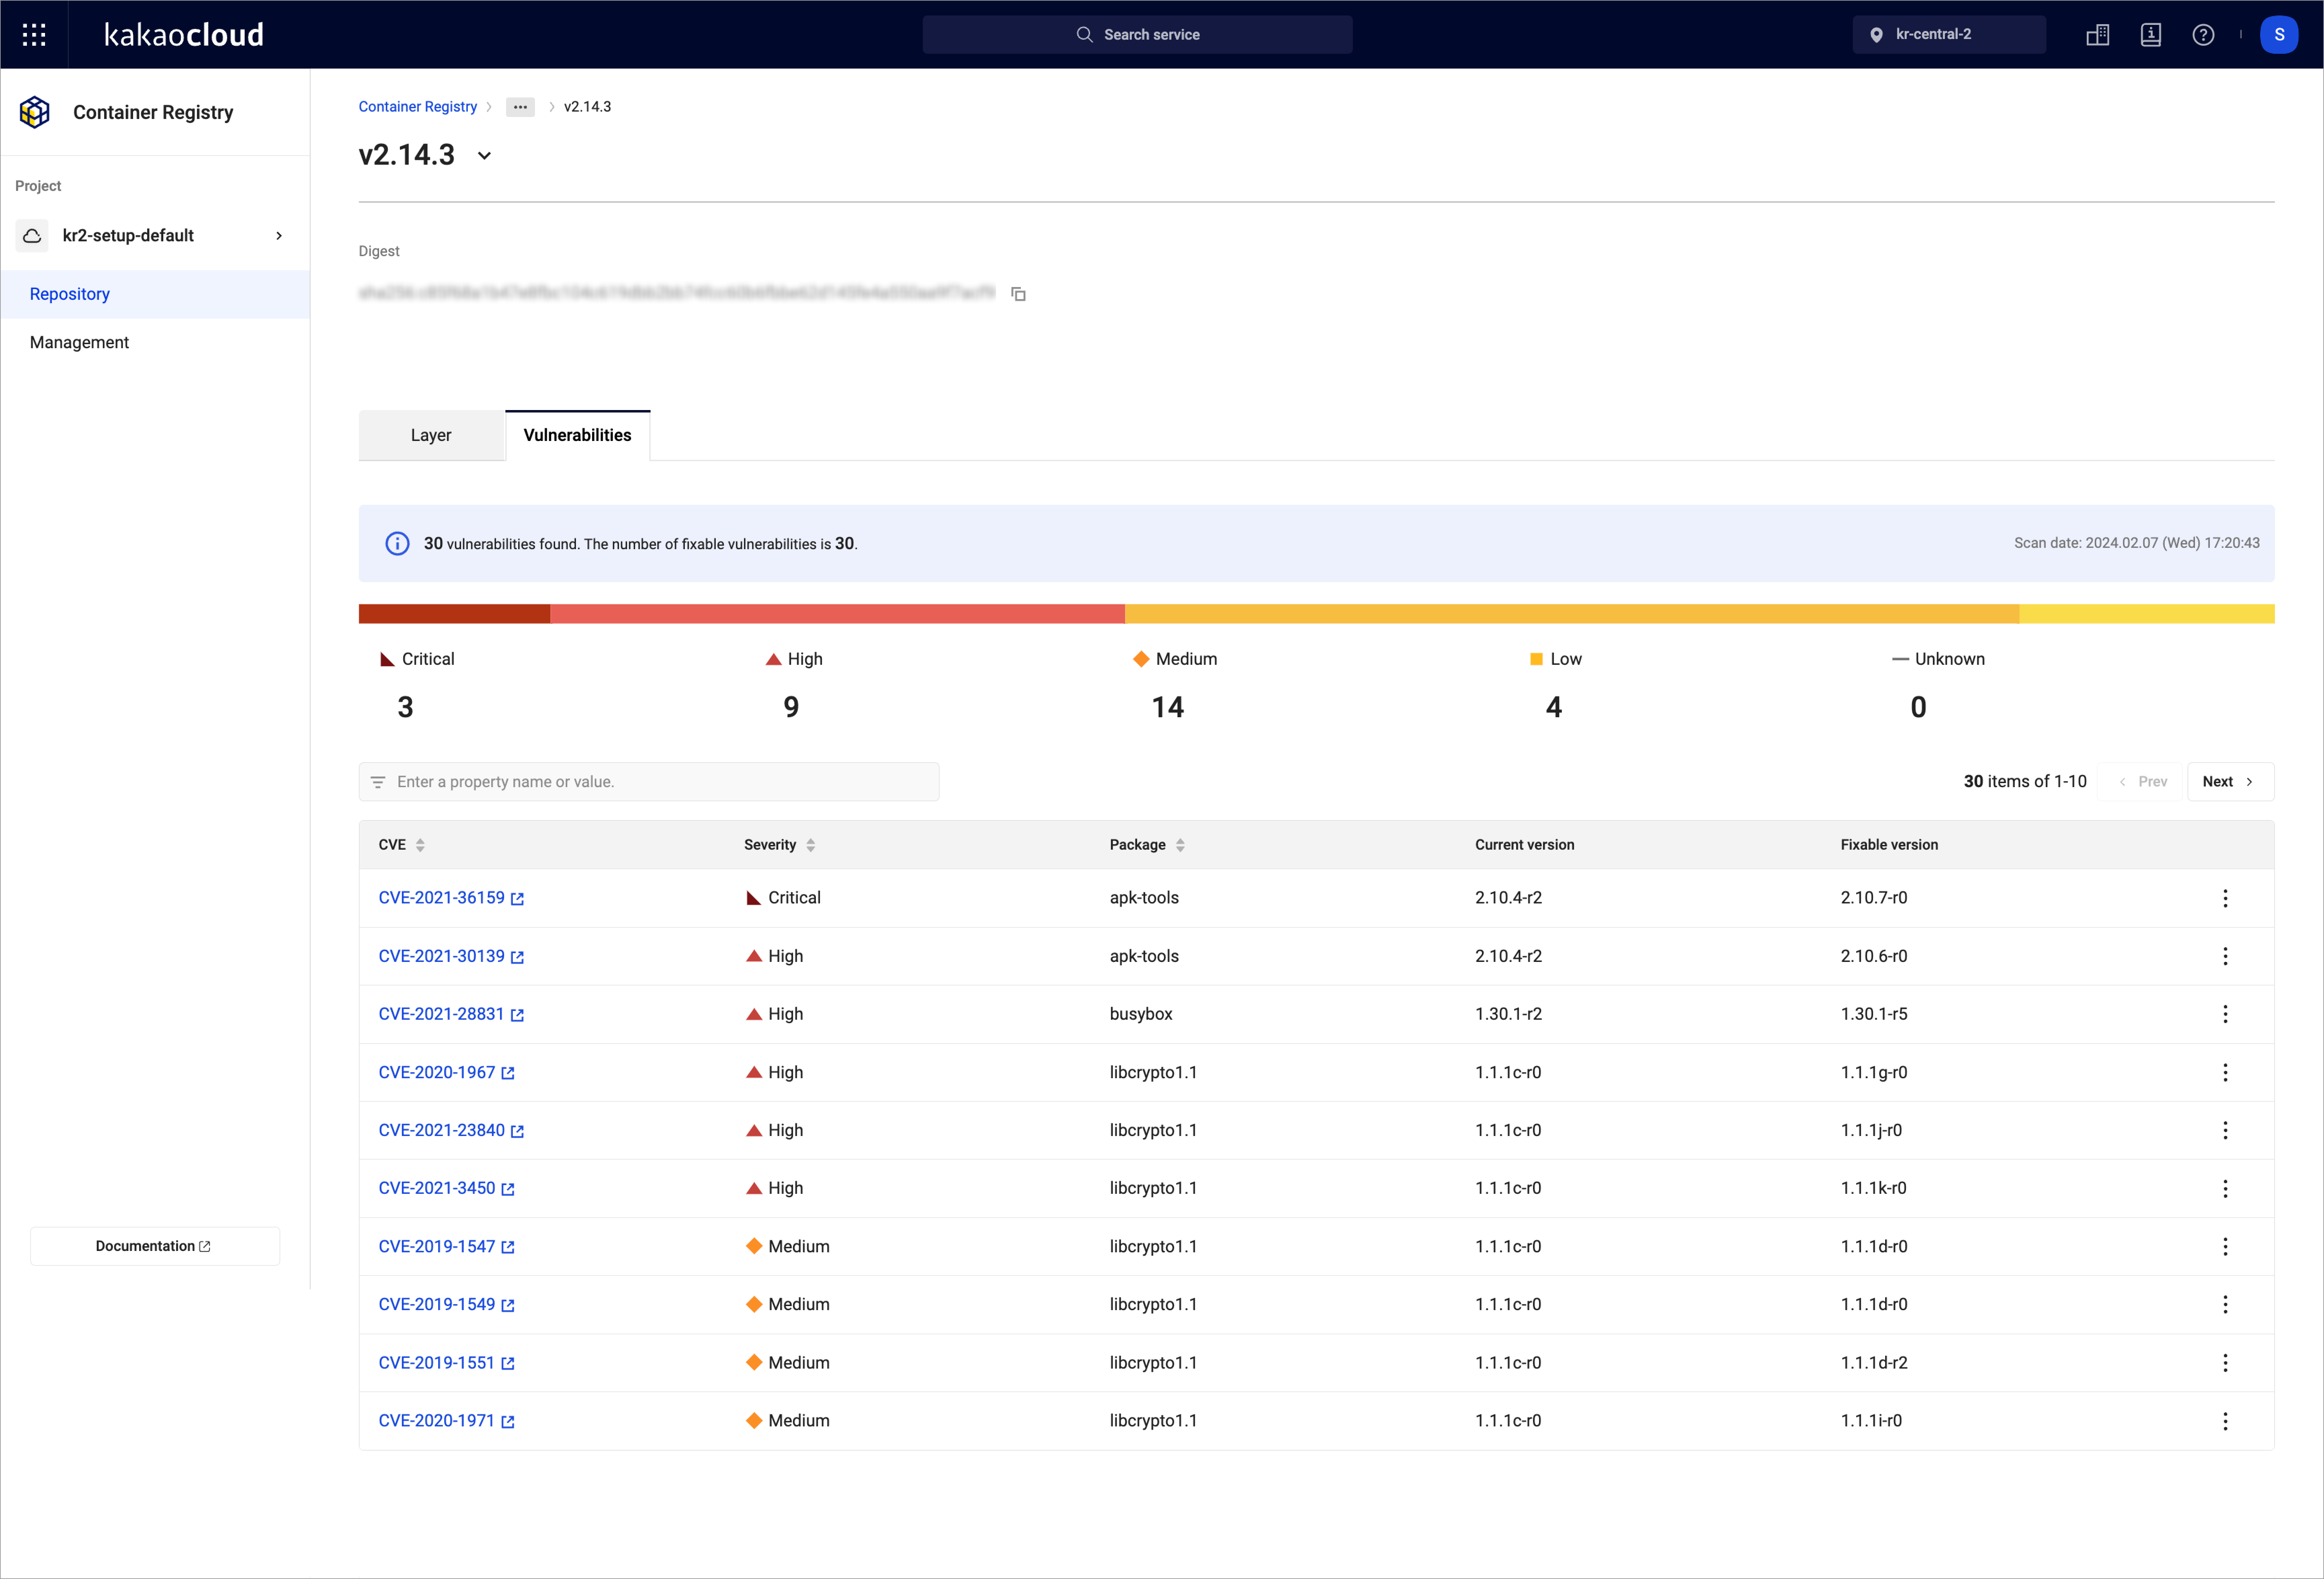
Task: Sort table by CVE column
Action: [x=420, y=845]
